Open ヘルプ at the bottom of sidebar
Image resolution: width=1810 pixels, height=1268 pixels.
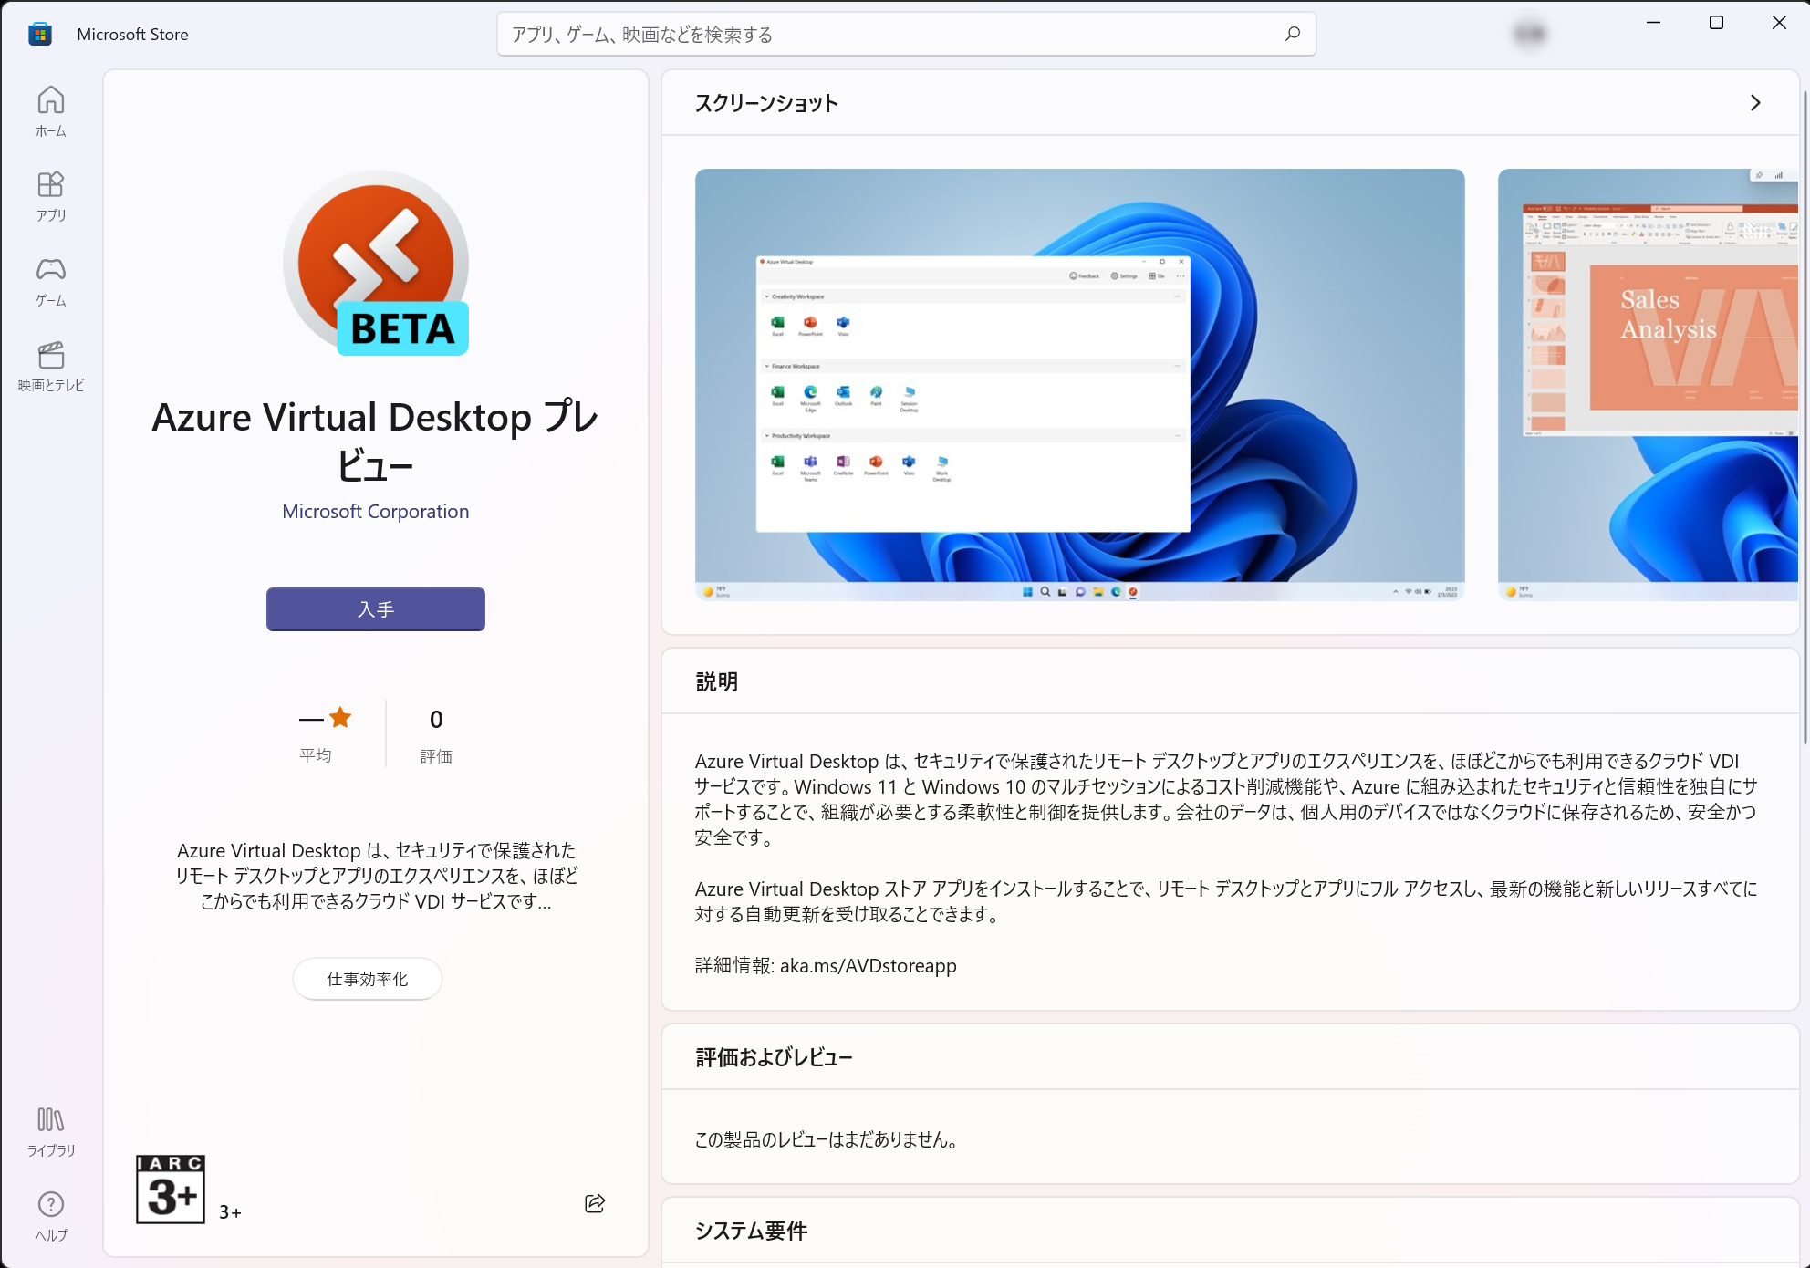(x=52, y=1216)
